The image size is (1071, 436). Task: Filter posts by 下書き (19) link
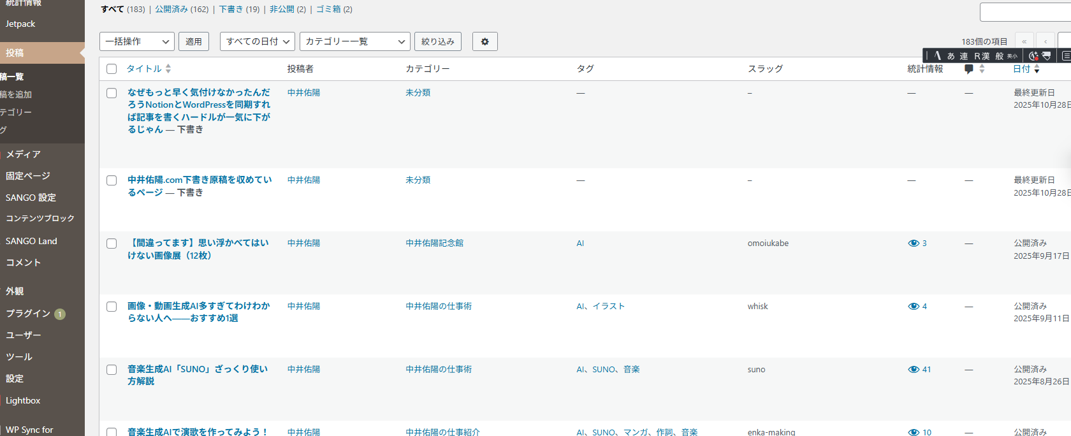coord(239,10)
